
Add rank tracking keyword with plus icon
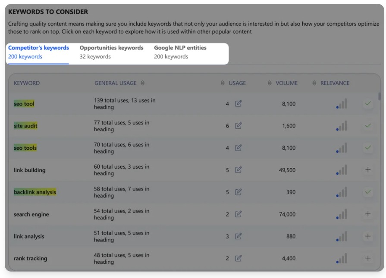368,258
